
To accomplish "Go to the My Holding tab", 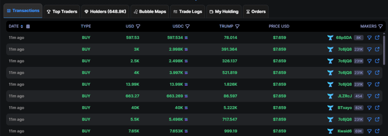I will pyautogui.click(x=224, y=12).
